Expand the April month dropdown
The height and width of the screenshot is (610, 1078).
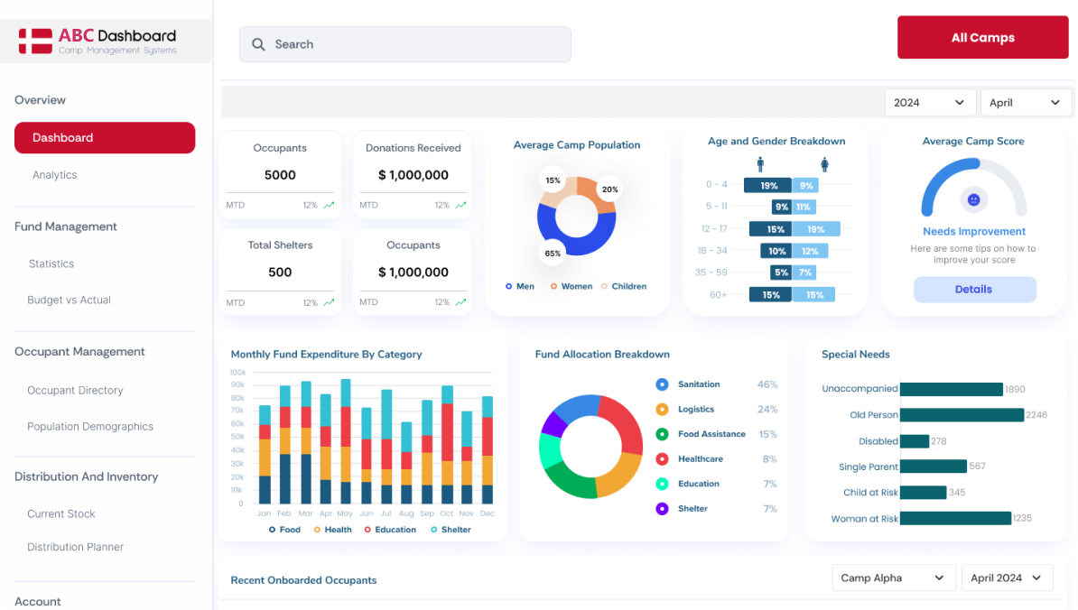[1026, 103]
